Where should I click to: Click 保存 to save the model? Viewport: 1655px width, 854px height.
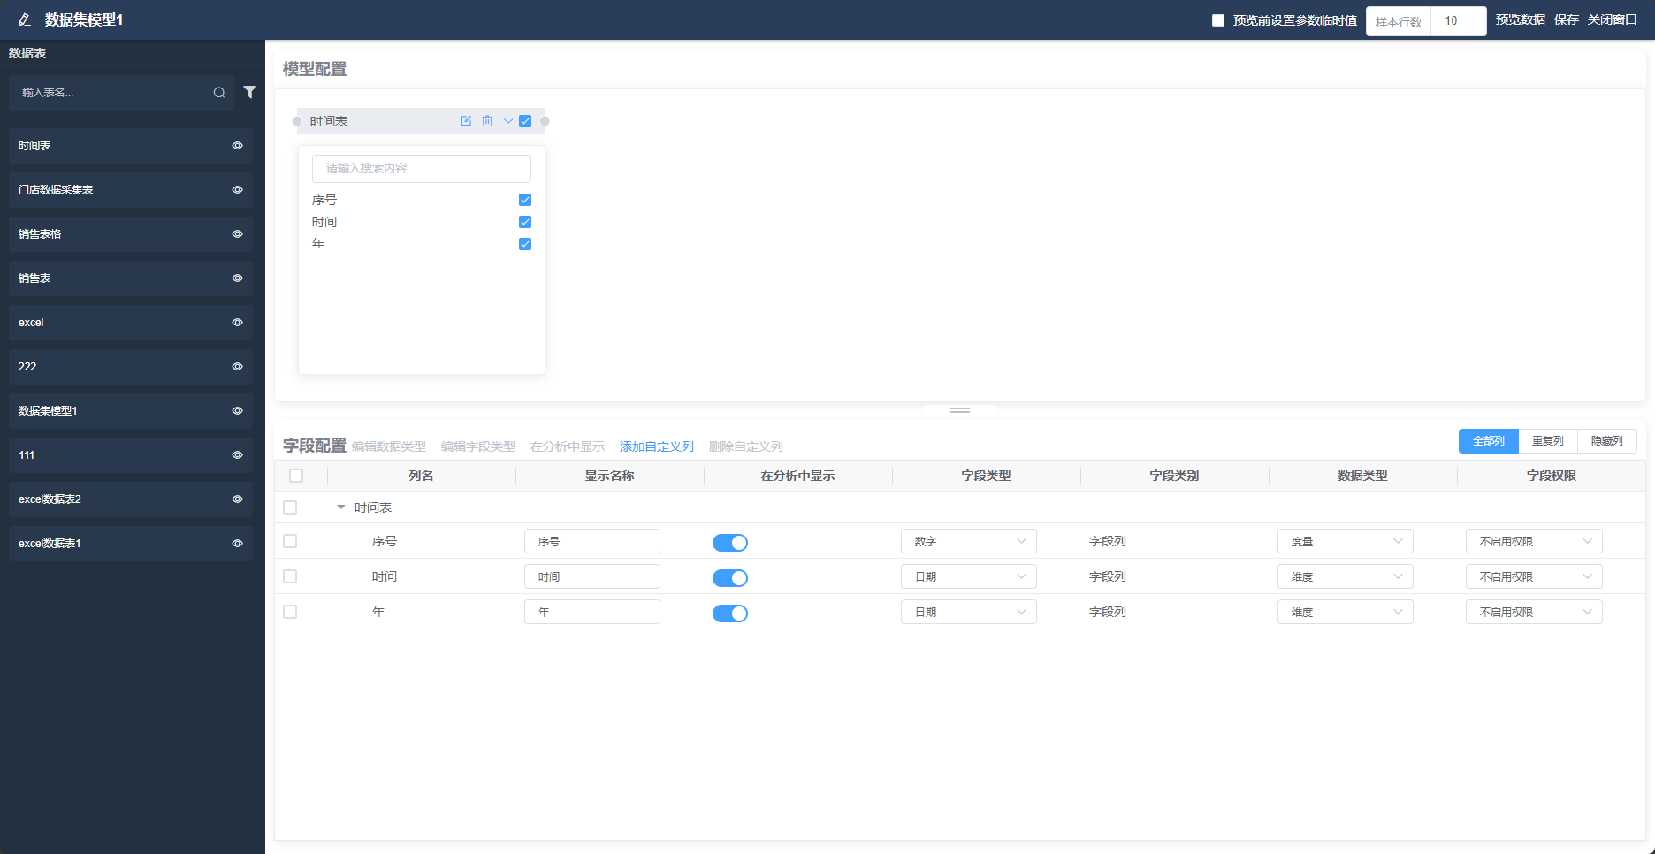click(x=1567, y=19)
